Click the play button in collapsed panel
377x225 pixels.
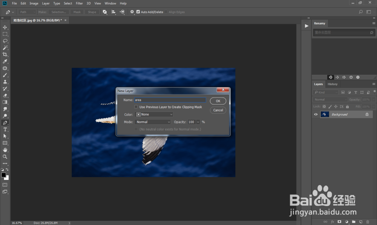[306, 26]
